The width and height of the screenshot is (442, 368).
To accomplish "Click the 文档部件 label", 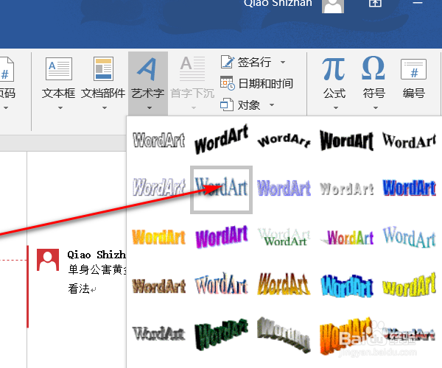I will click(x=103, y=93).
